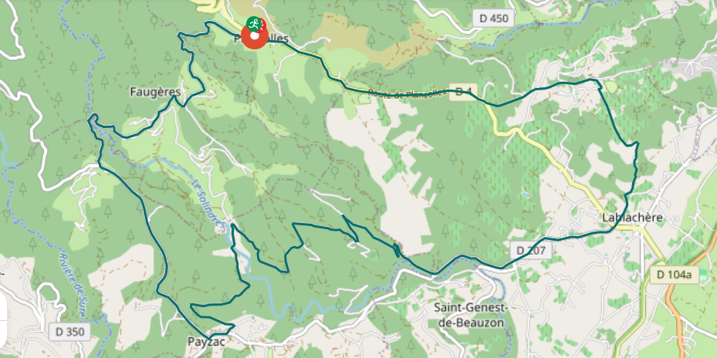This screenshot has width=717, height=358.
Task: Click the large orange location pin
Action: pyautogui.click(x=254, y=37)
